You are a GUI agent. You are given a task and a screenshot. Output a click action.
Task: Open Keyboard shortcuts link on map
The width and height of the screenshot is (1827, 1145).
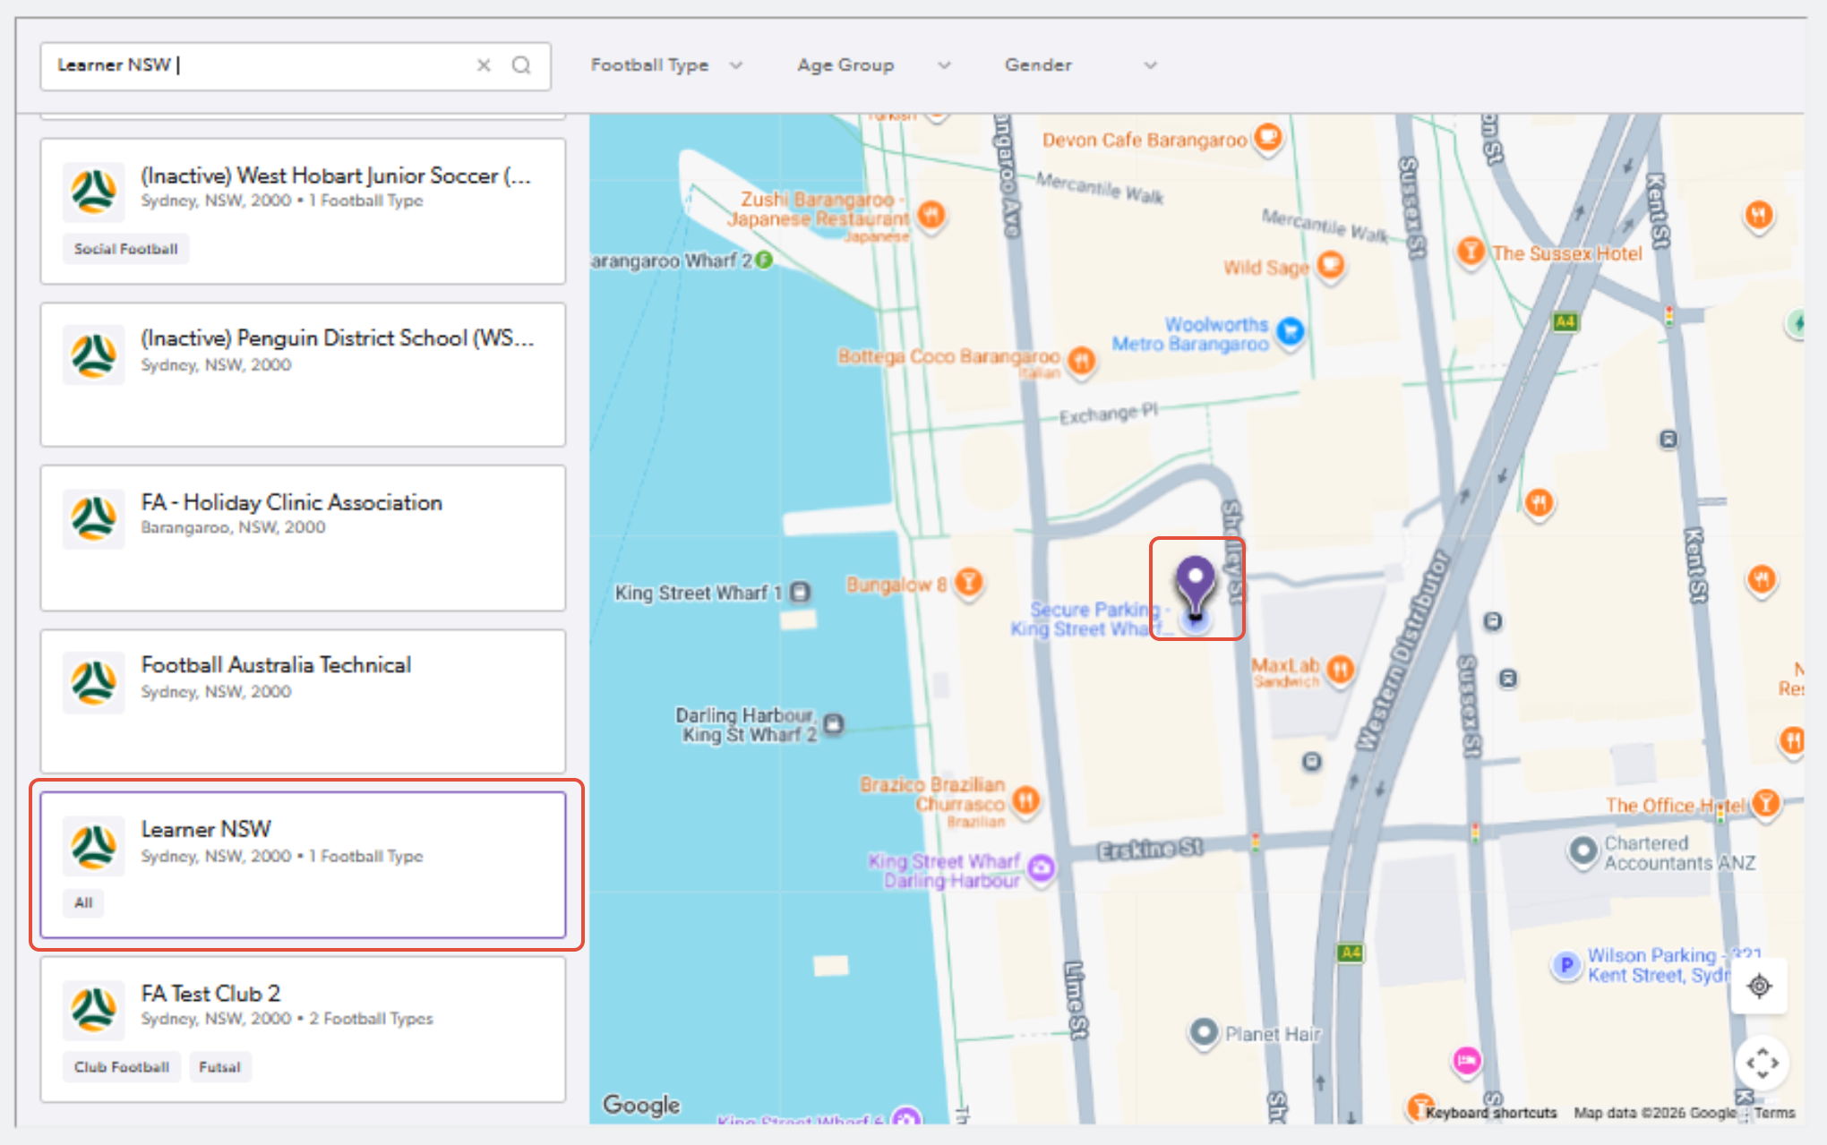1491,1113
